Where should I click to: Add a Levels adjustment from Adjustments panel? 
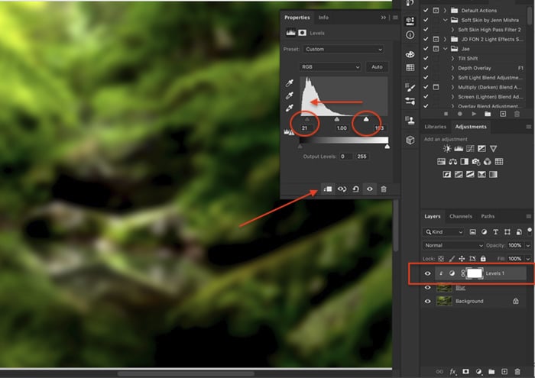click(x=459, y=149)
